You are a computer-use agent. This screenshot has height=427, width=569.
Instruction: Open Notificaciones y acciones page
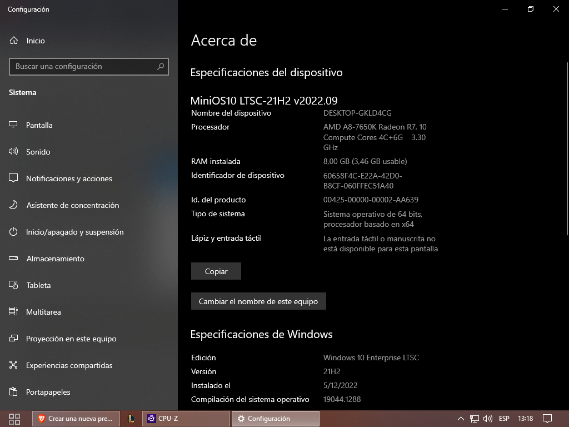(89, 178)
